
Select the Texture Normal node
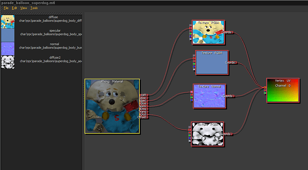[x=209, y=96]
